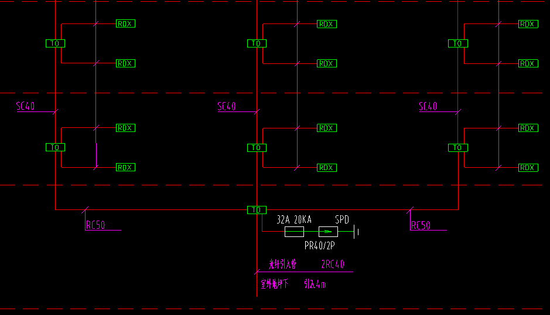Select topmost RDX box in left column
This screenshot has width=550, height=315.
pyautogui.click(x=125, y=23)
